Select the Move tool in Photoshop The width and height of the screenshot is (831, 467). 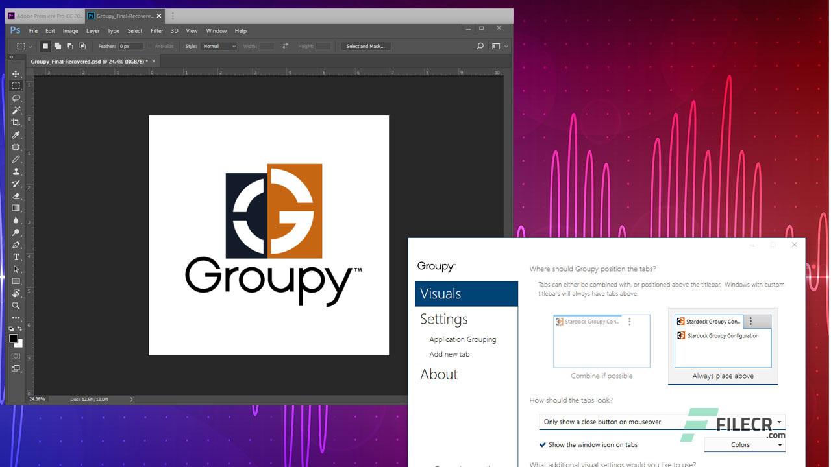click(x=16, y=74)
